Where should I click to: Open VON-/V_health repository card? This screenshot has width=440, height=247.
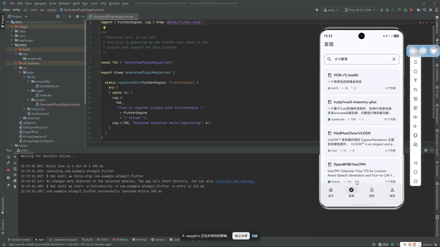click(x=362, y=81)
